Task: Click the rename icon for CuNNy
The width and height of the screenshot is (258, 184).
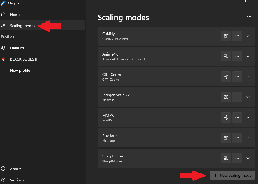Action: click(226, 36)
